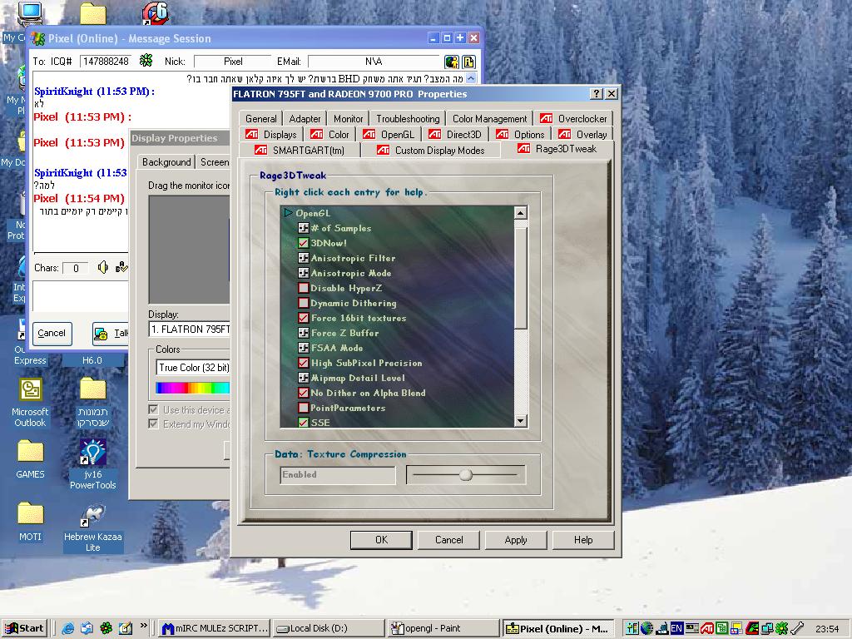Click the green ICQ flower in system tray

(782, 629)
